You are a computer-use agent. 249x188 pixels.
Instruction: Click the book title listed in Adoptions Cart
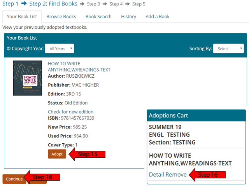click(190, 160)
